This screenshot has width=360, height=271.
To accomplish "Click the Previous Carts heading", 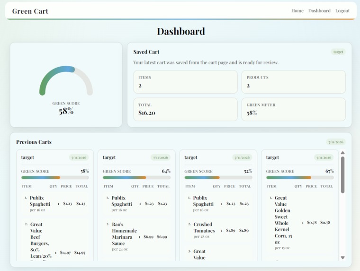I will point(34,142).
